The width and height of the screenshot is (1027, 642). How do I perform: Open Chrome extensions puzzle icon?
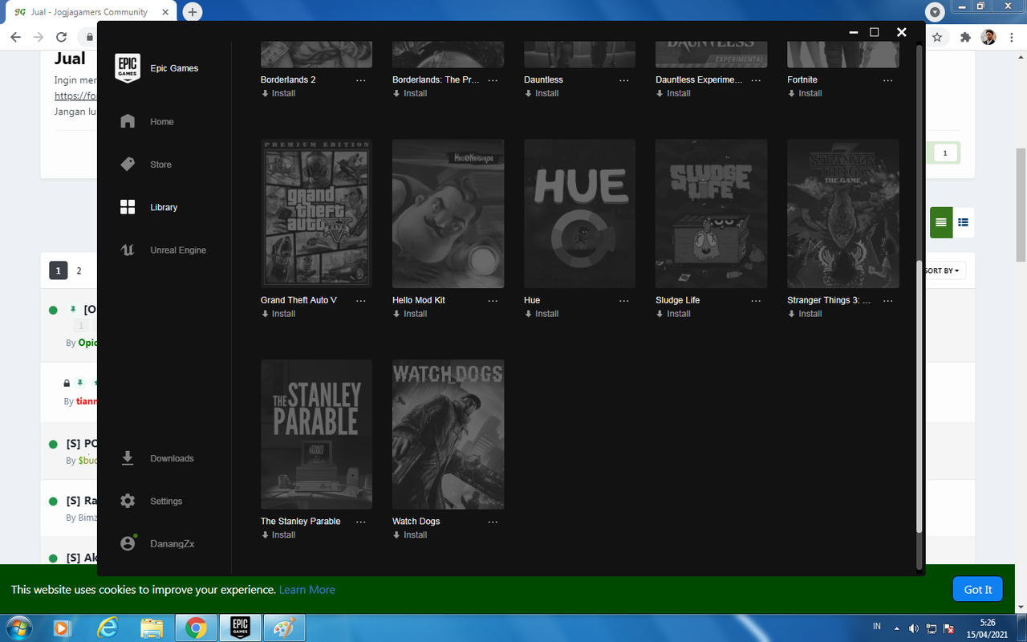coord(965,37)
